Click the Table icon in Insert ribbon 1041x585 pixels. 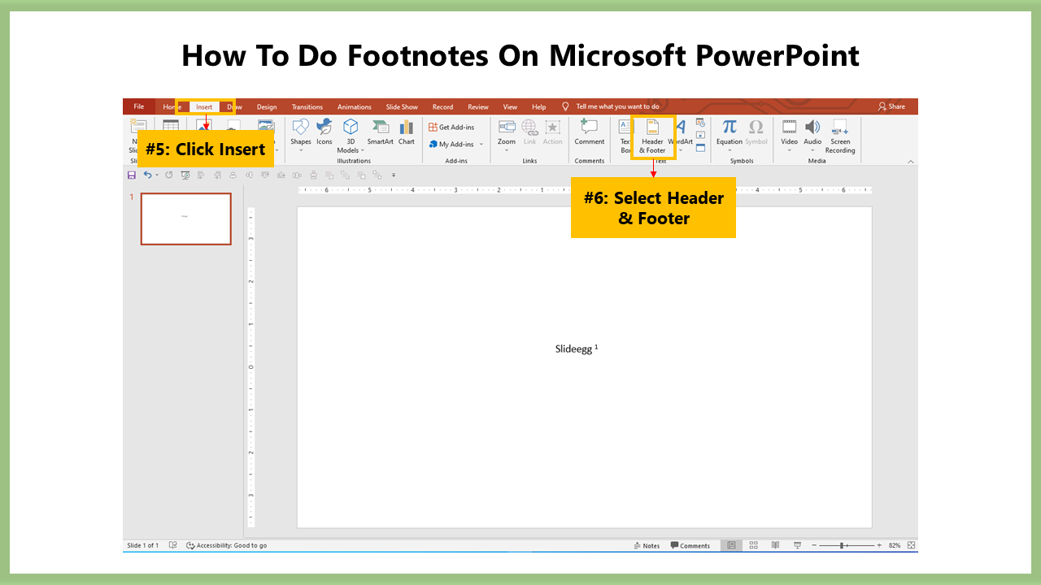(171, 126)
